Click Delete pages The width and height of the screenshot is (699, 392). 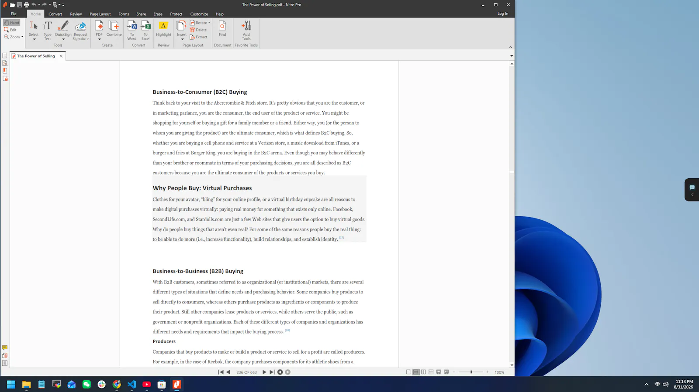[198, 30]
